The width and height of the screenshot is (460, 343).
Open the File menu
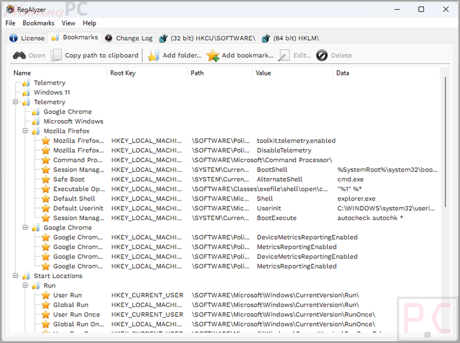tap(10, 23)
